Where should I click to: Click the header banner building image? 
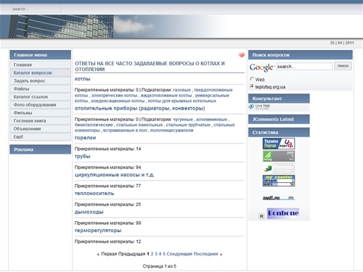pyautogui.click(x=61, y=27)
